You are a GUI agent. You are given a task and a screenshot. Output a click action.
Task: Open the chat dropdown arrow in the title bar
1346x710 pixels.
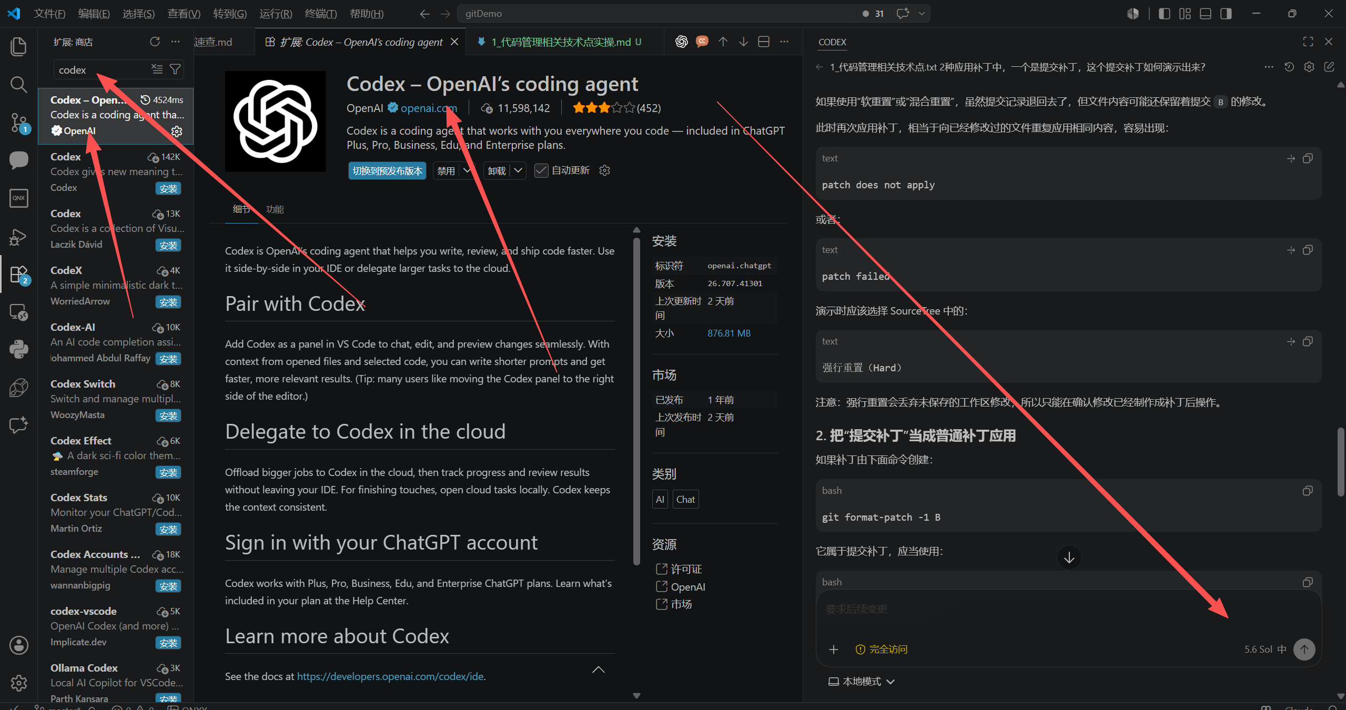point(922,14)
